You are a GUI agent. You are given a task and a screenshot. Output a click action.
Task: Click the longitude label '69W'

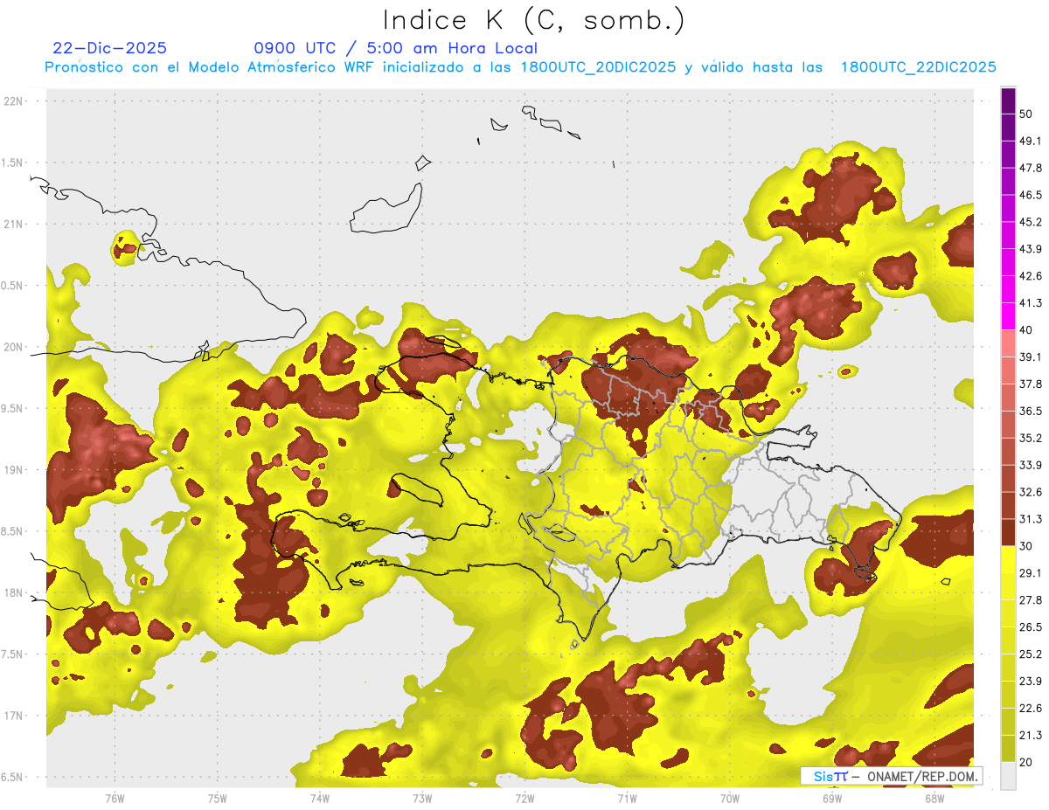click(832, 798)
